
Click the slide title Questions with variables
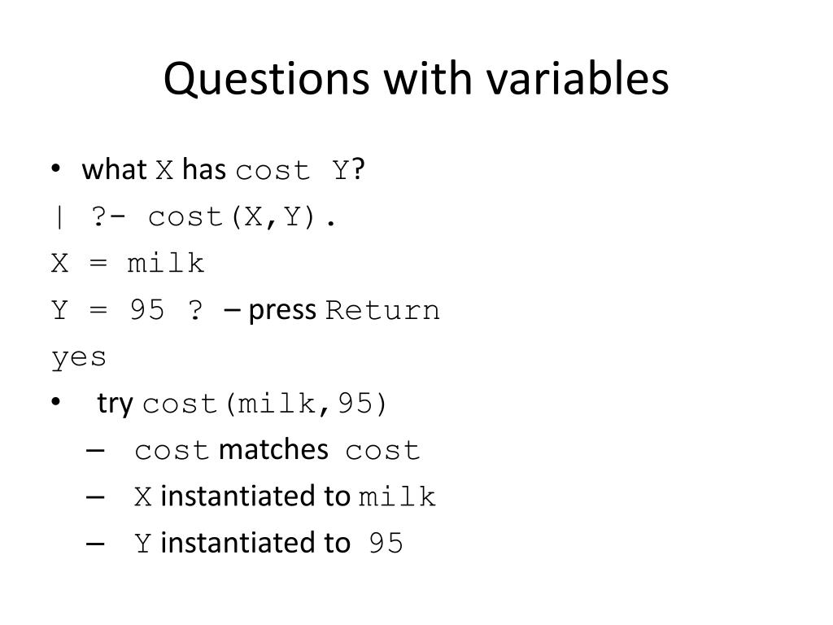(x=416, y=79)
